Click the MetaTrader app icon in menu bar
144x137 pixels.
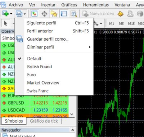click(3, 5)
